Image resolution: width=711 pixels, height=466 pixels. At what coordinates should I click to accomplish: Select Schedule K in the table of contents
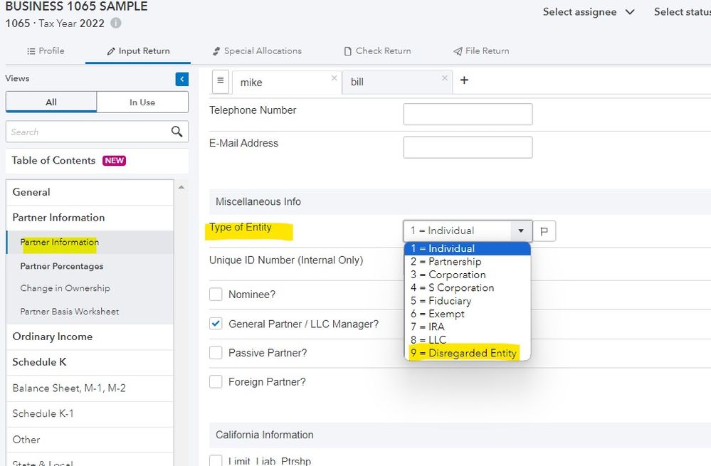pyautogui.click(x=40, y=362)
